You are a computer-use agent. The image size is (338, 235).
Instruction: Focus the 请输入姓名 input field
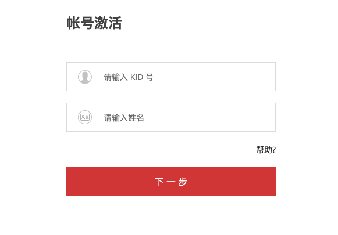point(171,117)
